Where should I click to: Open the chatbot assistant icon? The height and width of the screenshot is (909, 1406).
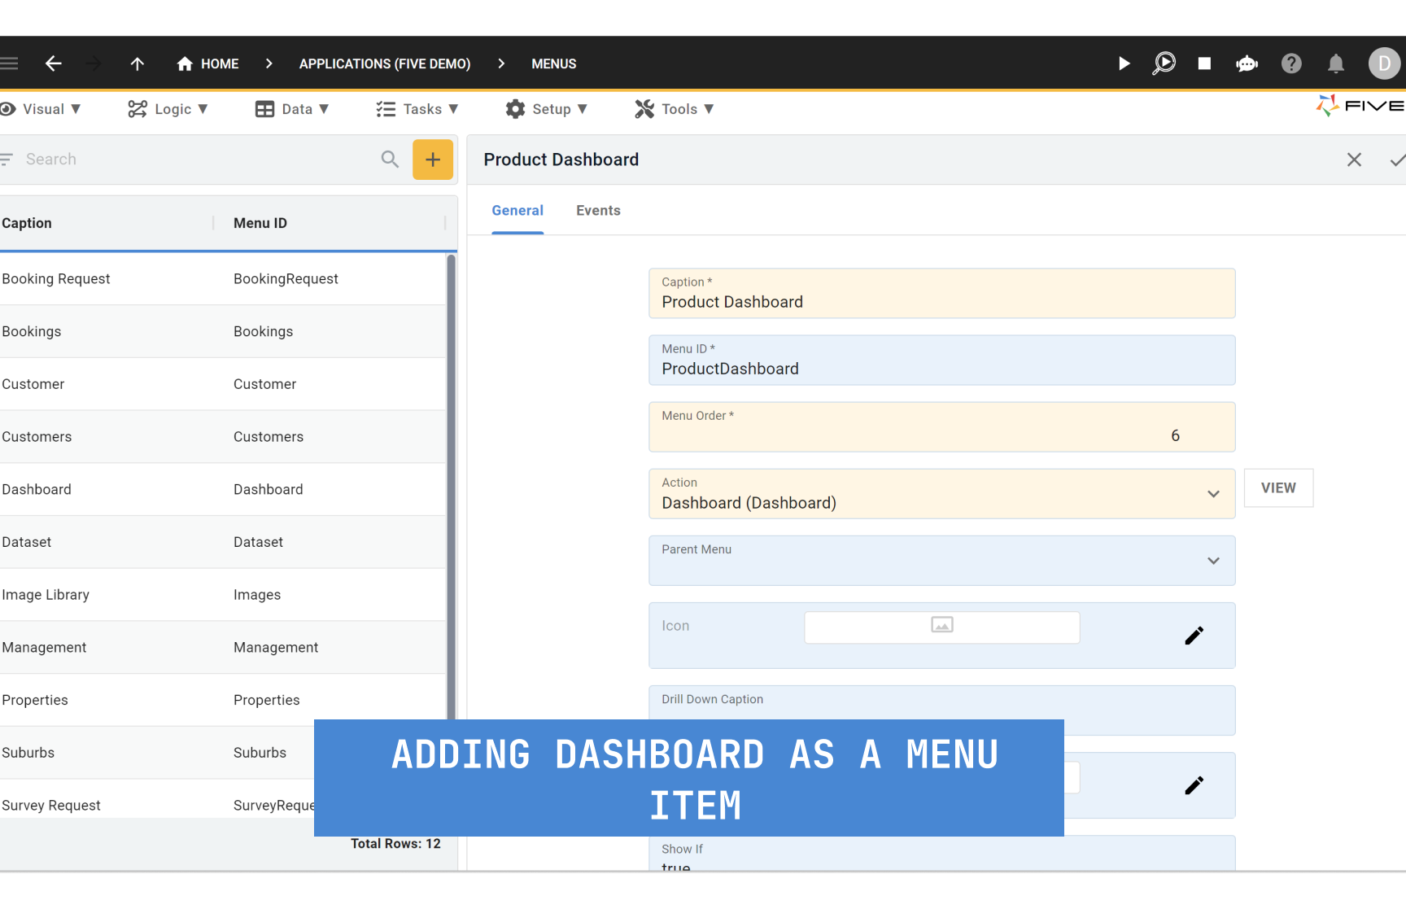coord(1247,63)
